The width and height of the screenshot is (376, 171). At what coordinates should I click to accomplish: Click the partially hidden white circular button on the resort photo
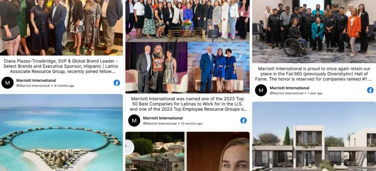[x=130, y=147]
